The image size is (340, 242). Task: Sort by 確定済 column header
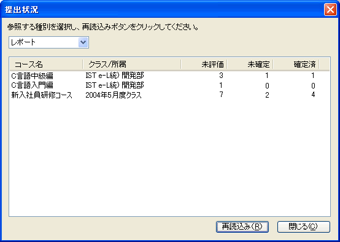[x=296, y=64]
